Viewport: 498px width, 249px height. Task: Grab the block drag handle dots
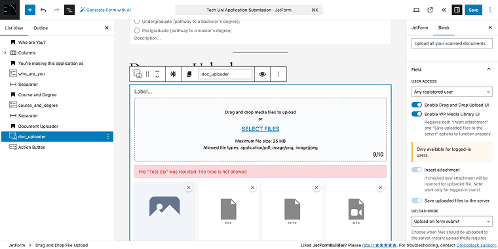[147, 74]
